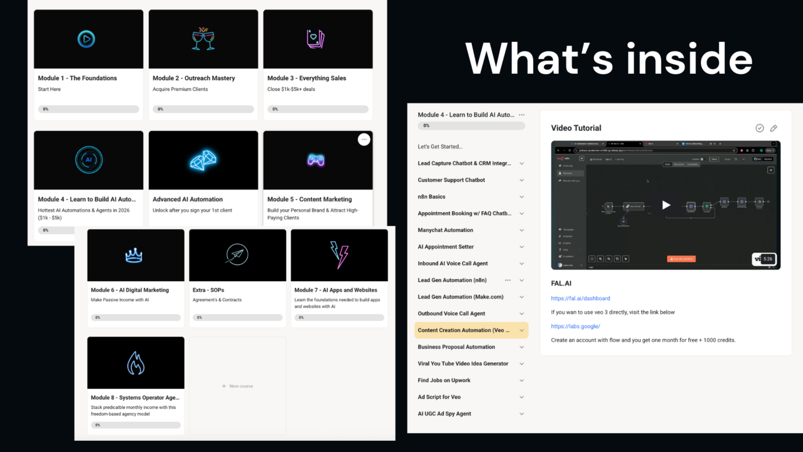The height and width of the screenshot is (452, 803).
Task: Click the diamond icon for Advanced AI Automation
Action: click(x=203, y=161)
